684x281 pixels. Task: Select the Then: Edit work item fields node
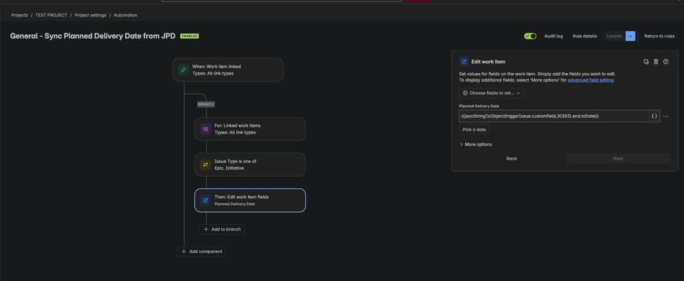click(250, 200)
